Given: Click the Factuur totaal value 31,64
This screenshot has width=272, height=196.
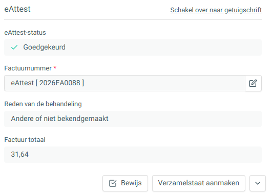Looking at the screenshot, I should tap(133, 155).
